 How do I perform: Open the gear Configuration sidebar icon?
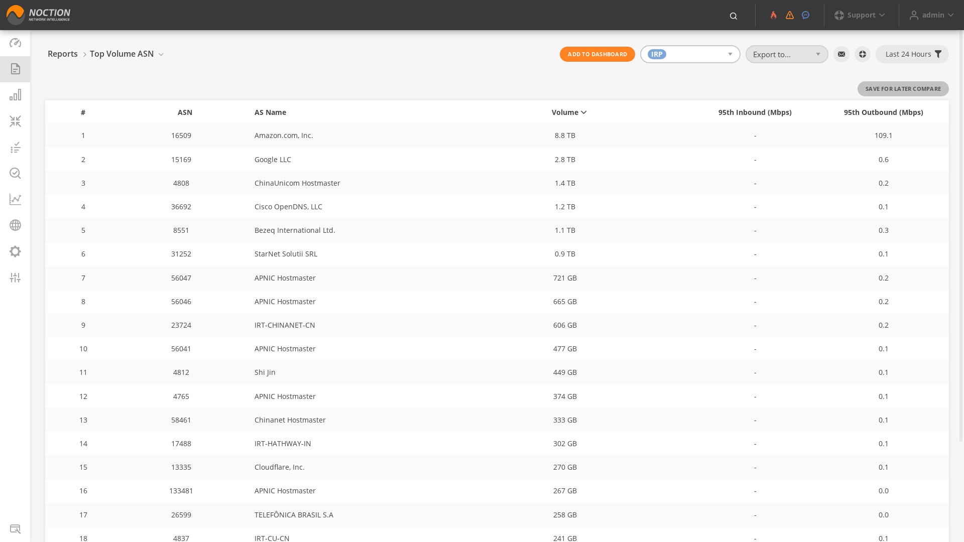tap(15, 251)
